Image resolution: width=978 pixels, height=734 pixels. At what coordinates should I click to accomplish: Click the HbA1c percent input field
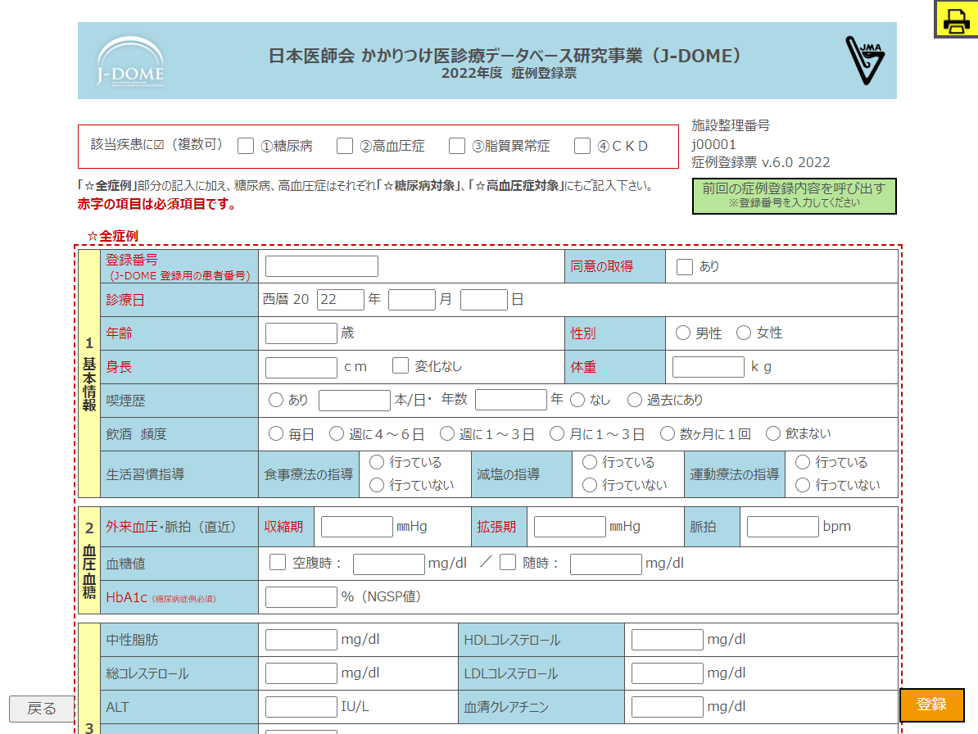click(301, 597)
